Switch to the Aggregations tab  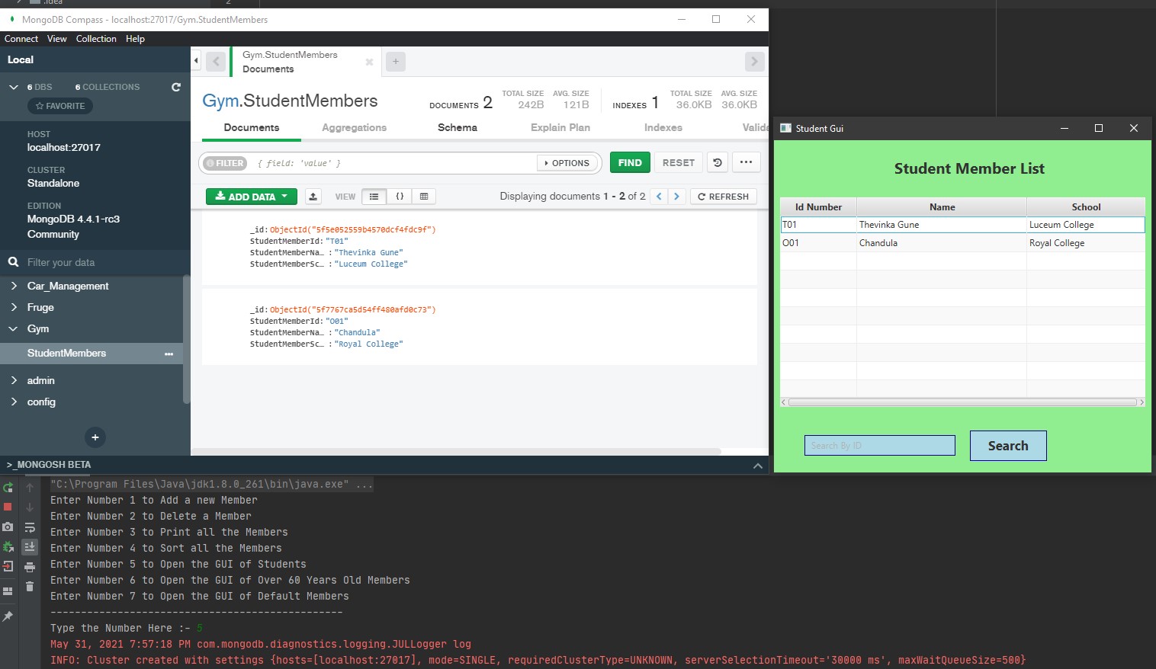point(354,127)
